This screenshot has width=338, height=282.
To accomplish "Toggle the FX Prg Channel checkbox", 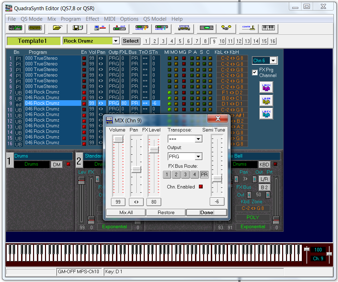I will (255, 72).
